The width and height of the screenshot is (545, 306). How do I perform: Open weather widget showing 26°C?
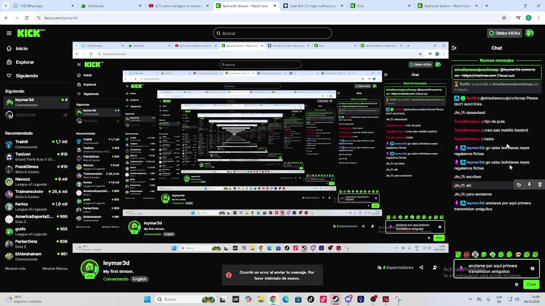23,299
